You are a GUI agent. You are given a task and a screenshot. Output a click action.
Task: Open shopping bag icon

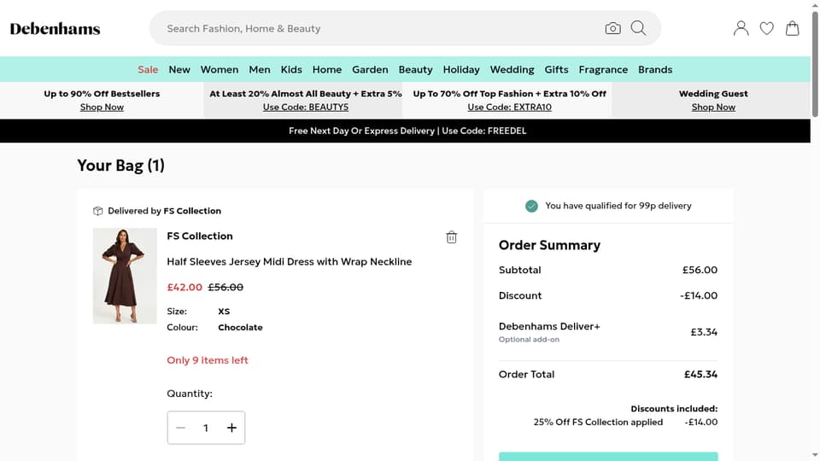click(x=793, y=28)
